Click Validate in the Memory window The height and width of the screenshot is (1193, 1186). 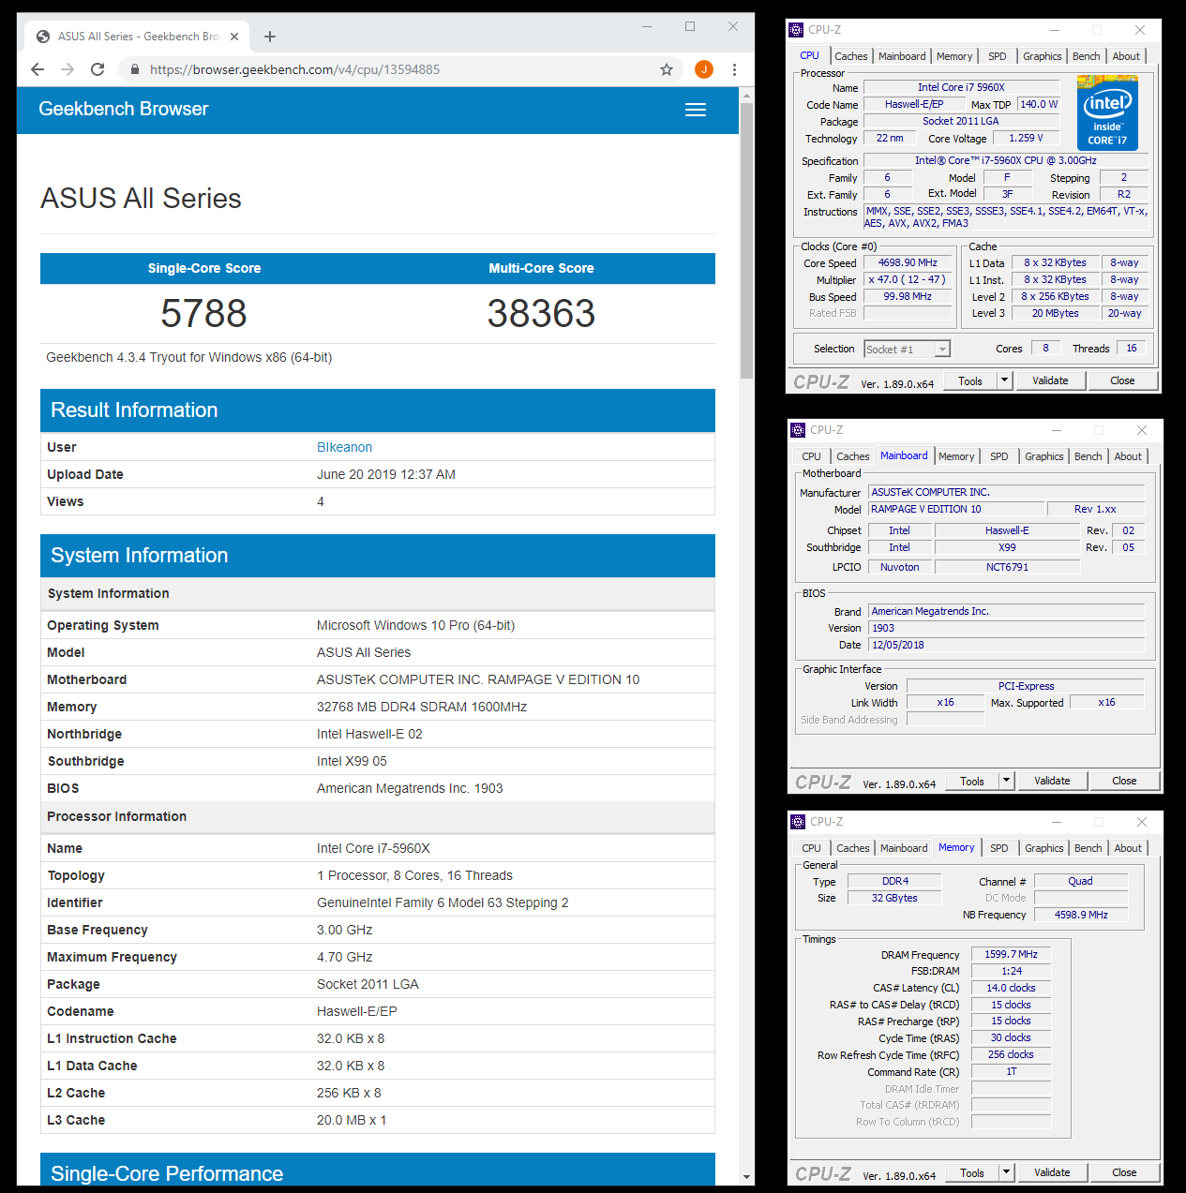tap(1052, 1172)
